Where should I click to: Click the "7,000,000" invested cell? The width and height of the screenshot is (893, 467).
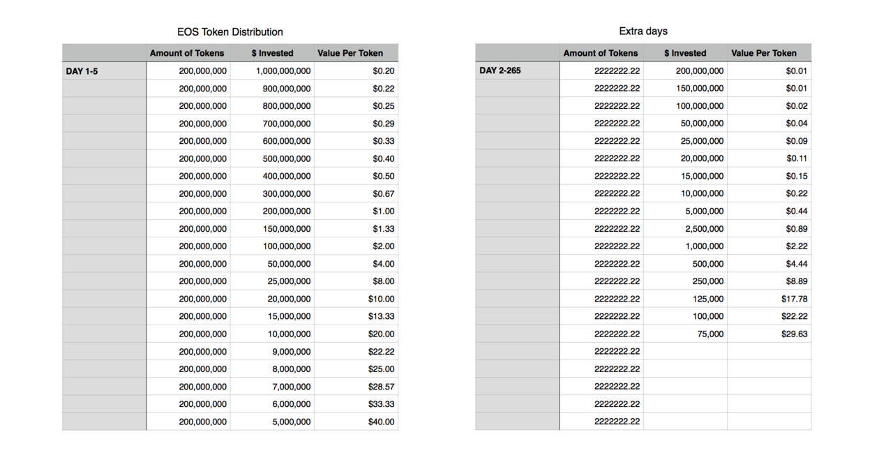pyautogui.click(x=272, y=386)
